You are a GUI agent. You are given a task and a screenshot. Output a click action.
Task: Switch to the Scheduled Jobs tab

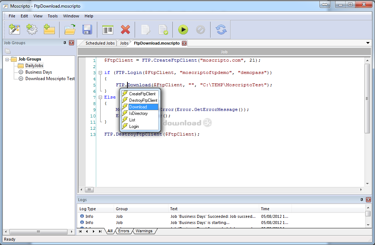[x=100, y=43]
